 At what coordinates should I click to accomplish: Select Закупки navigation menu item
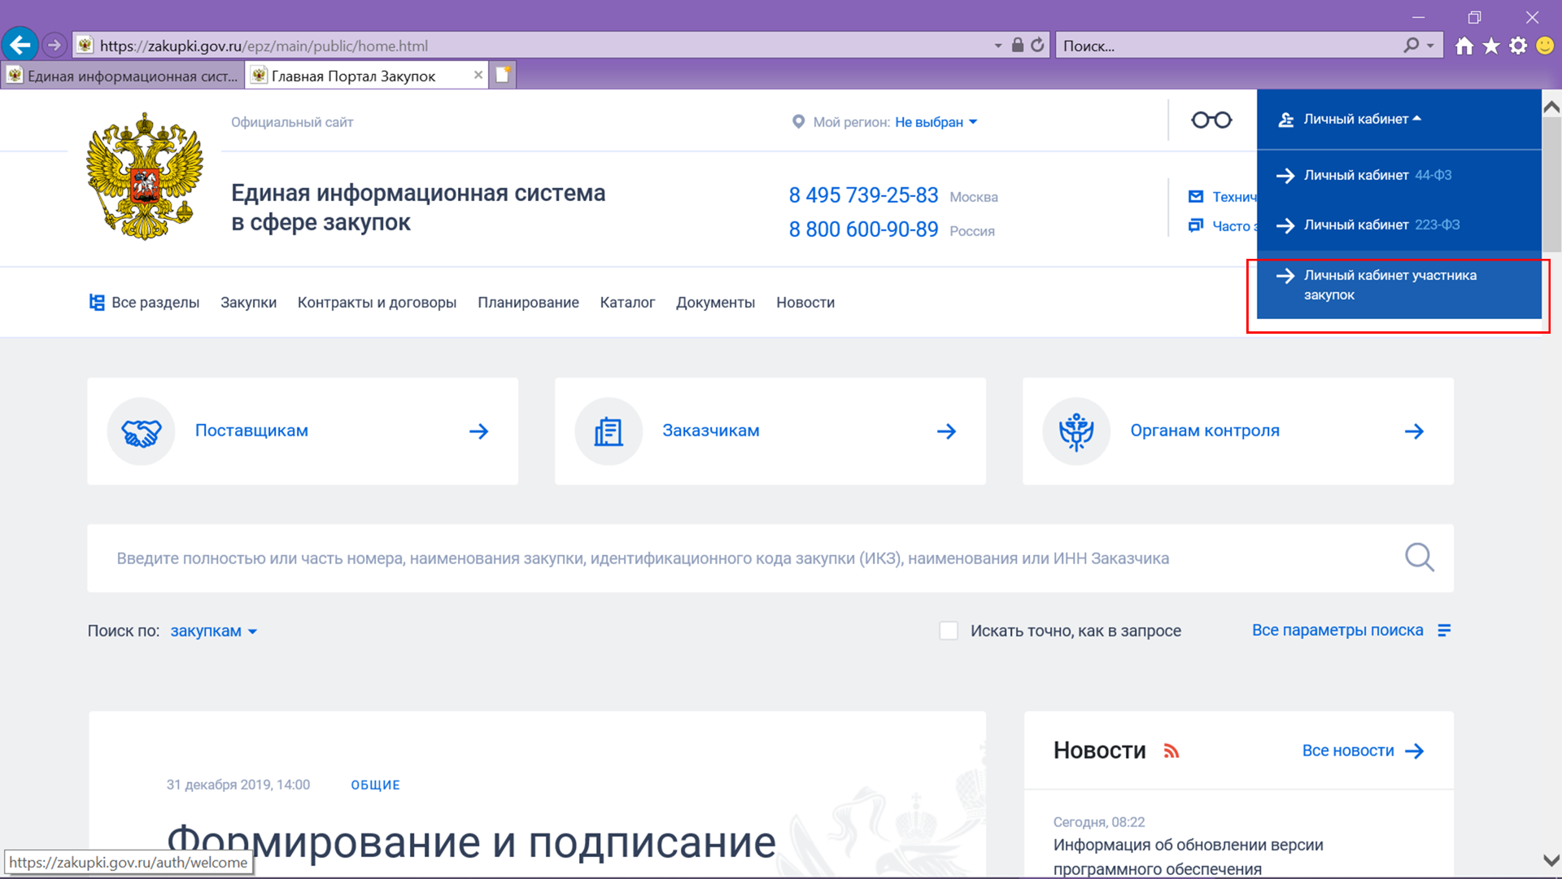pos(248,302)
